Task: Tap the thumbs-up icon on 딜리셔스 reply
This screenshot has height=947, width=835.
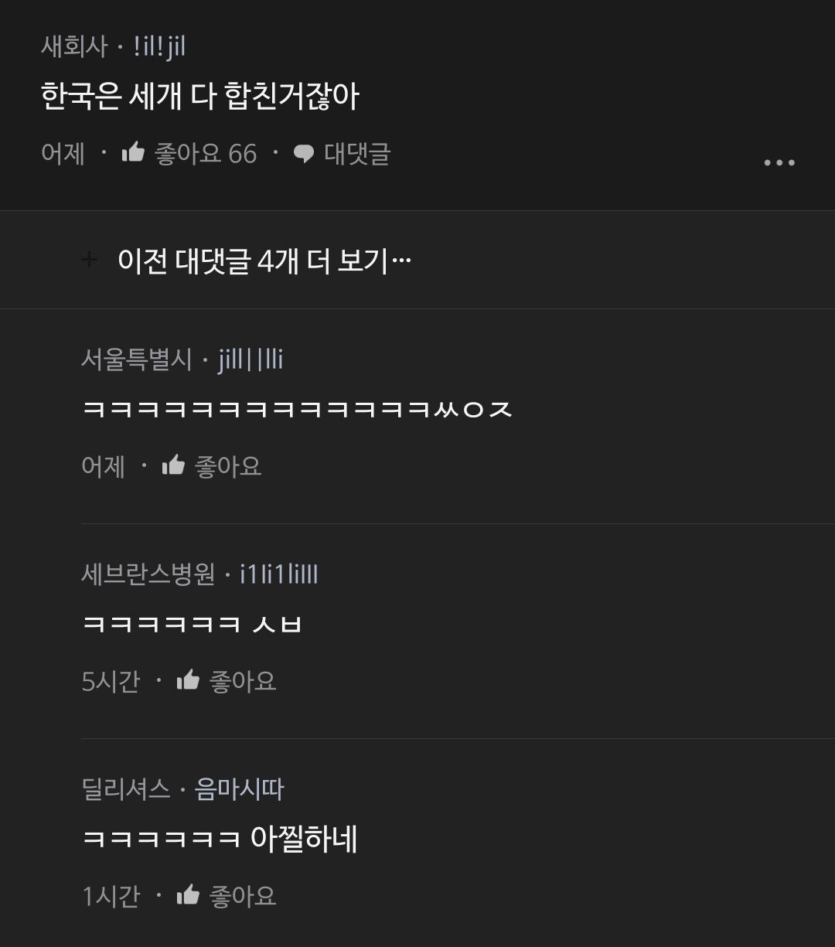Action: point(188,894)
